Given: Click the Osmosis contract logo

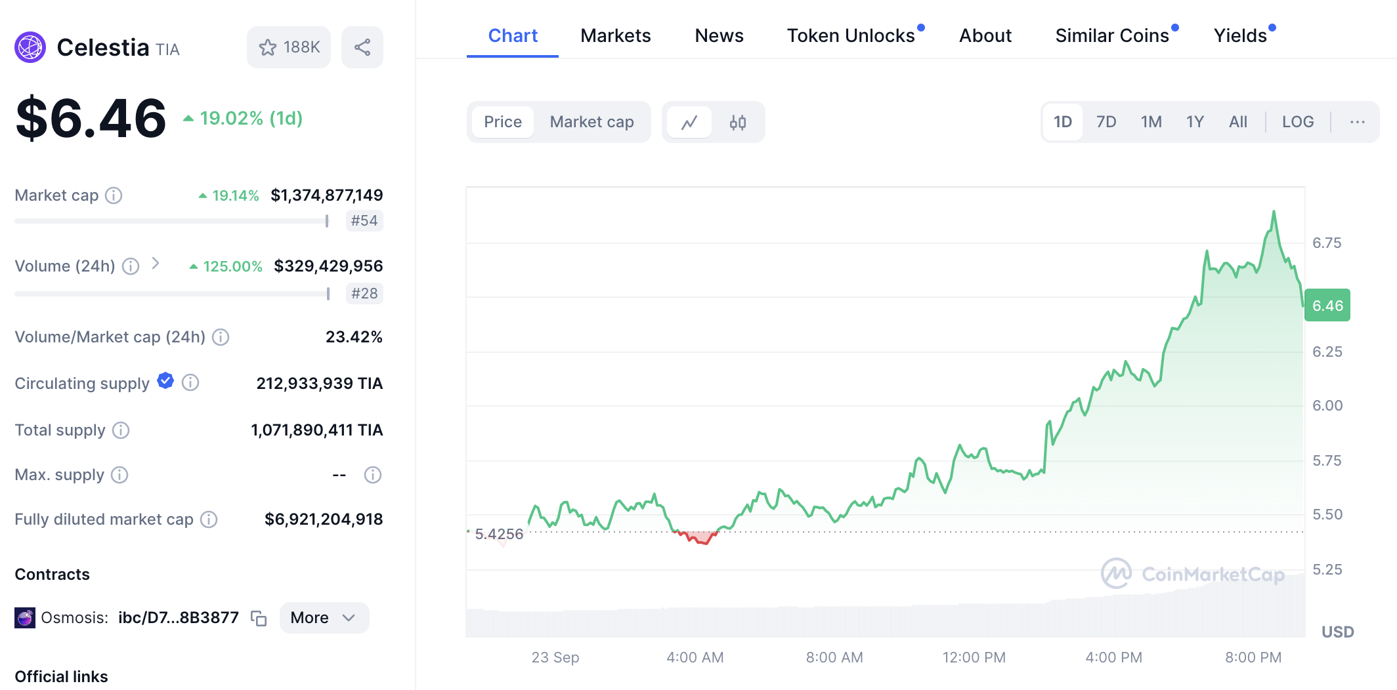Looking at the screenshot, I should [25, 618].
